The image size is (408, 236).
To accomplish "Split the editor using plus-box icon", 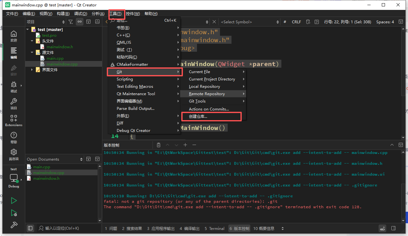I will [x=401, y=22].
